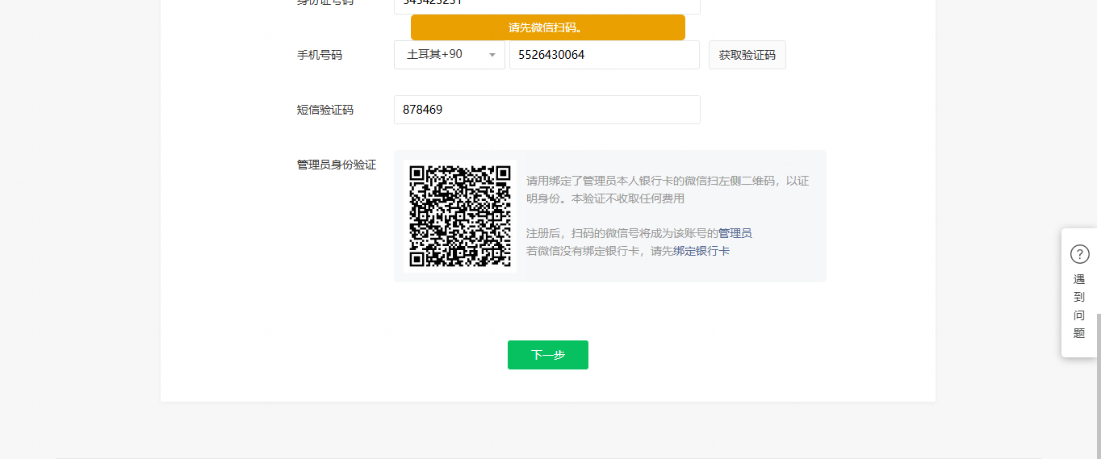Click the orange 请先微信扫码 notice
The height and width of the screenshot is (459, 1101).
click(x=548, y=27)
